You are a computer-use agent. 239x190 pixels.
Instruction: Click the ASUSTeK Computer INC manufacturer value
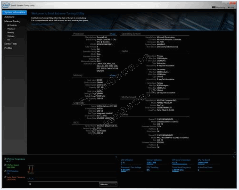[167, 100]
